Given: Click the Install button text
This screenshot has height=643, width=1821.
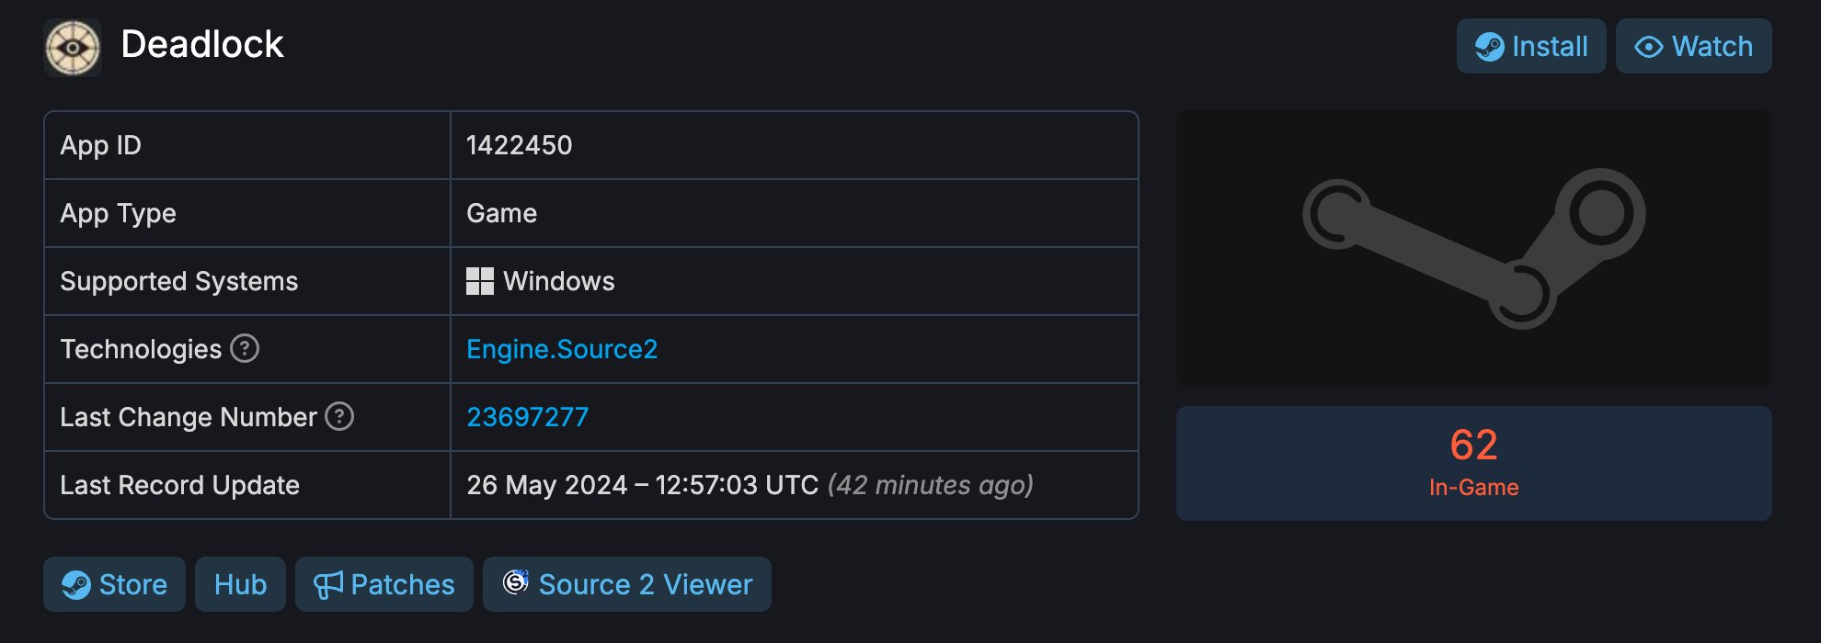Looking at the screenshot, I should (x=1550, y=47).
